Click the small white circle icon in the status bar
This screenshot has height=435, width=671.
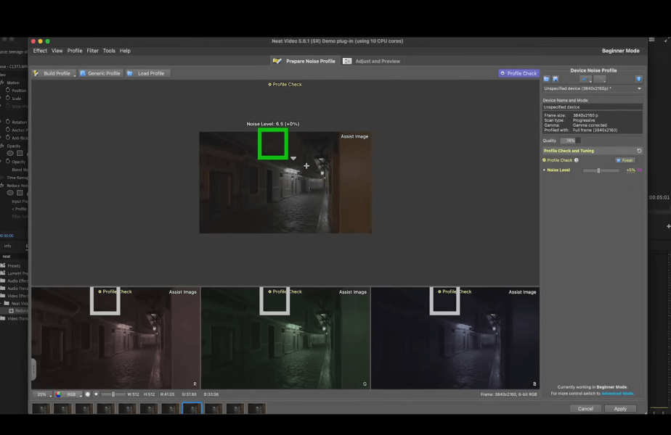(x=96, y=394)
